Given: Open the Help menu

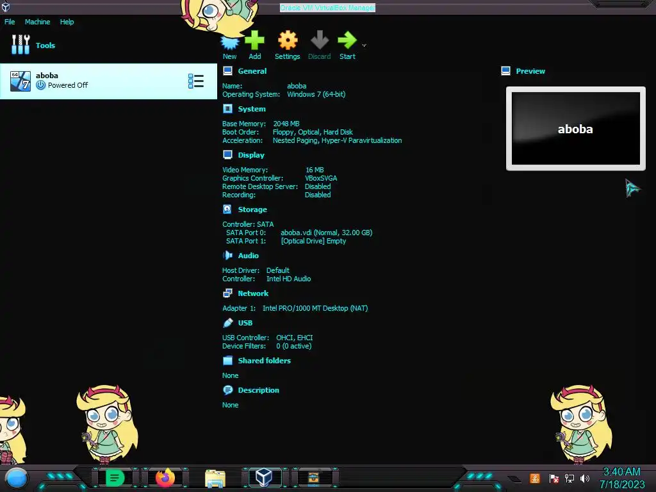Looking at the screenshot, I should [67, 22].
